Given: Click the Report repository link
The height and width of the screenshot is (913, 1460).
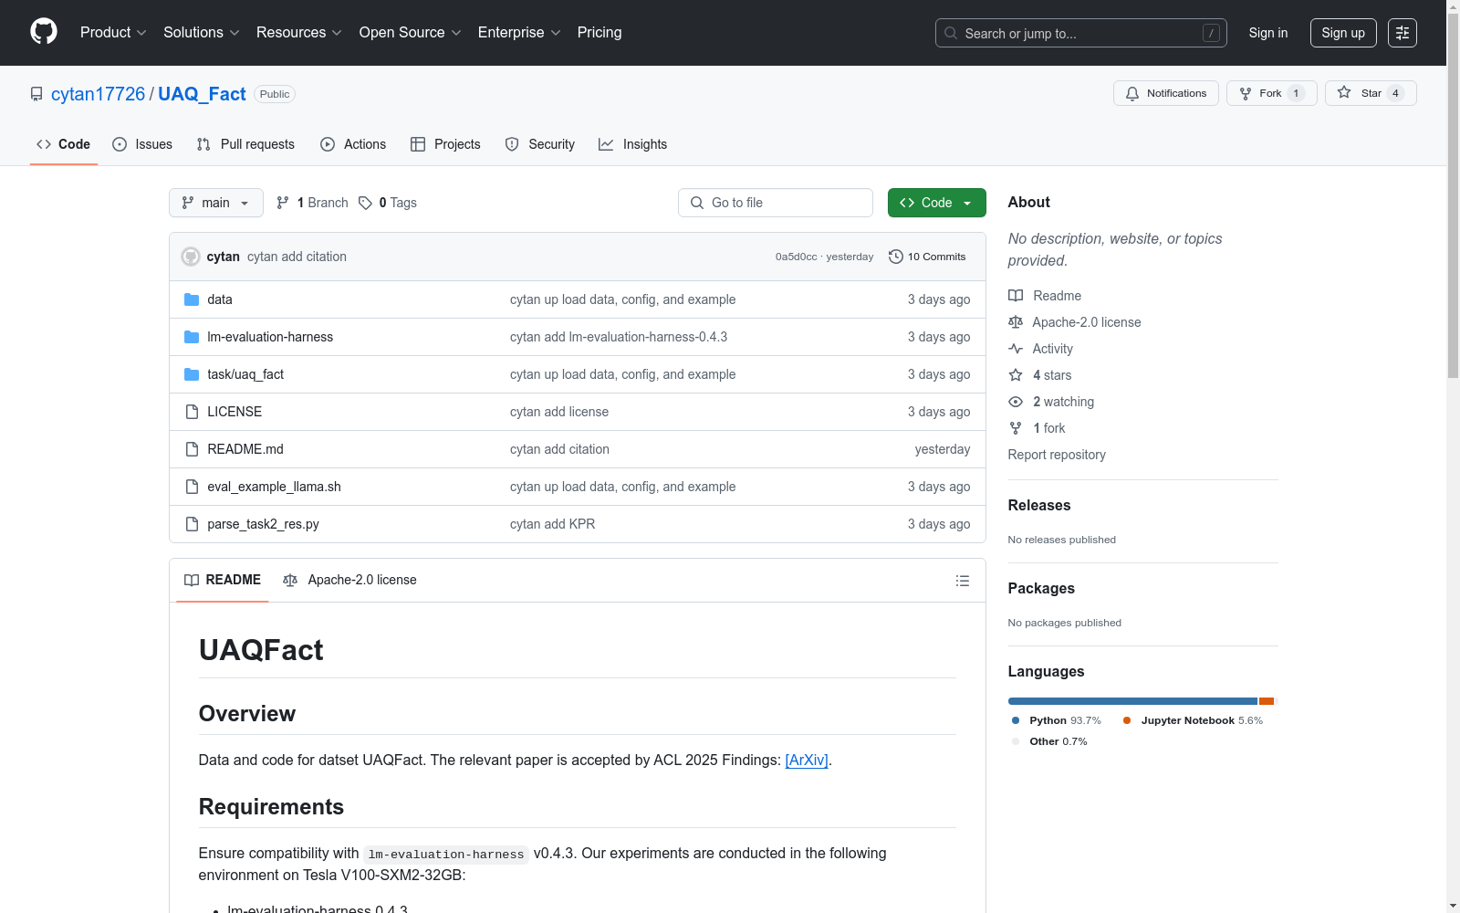Looking at the screenshot, I should 1057,455.
